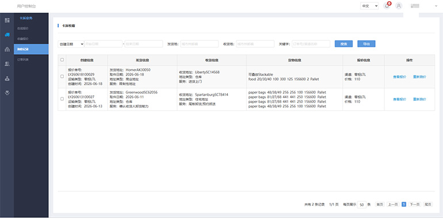The image size is (443, 219).
Task: Click the 货物信息 column header
Action: coord(295,61)
